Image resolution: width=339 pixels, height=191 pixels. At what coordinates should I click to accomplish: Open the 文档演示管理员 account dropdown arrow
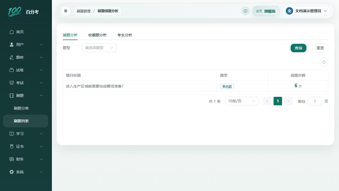(x=325, y=11)
